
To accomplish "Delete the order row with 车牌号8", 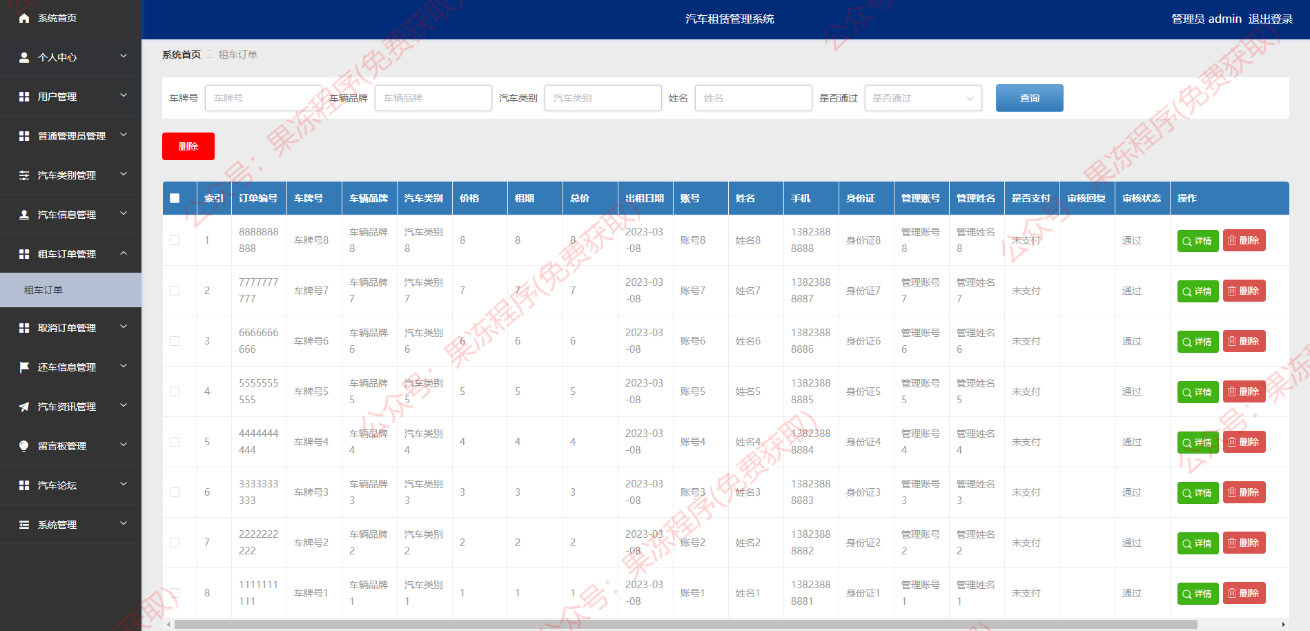I will pyautogui.click(x=1244, y=240).
